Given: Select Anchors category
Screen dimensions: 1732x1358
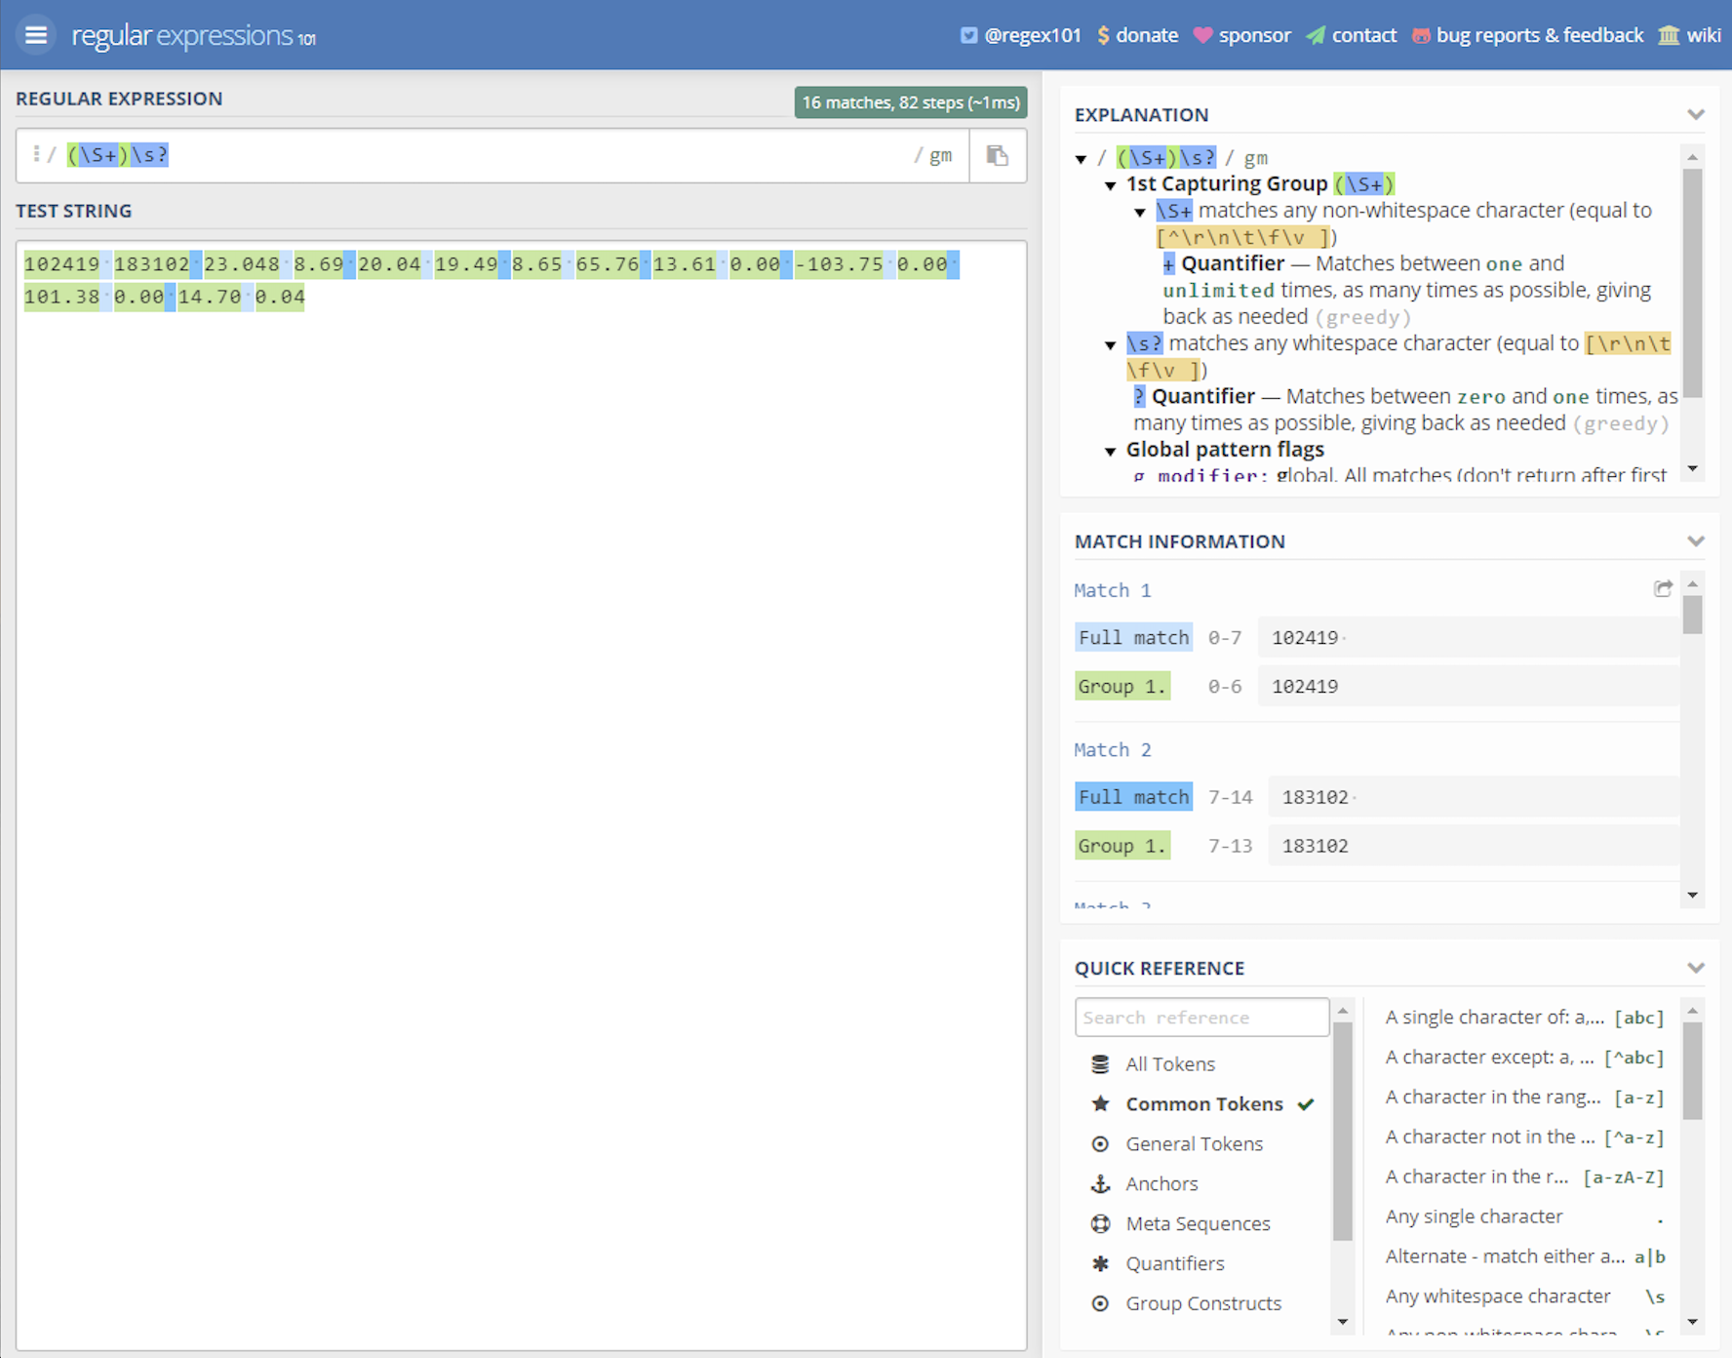Looking at the screenshot, I should tap(1161, 1184).
